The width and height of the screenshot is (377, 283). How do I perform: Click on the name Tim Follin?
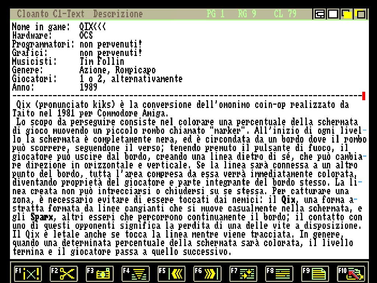pyautogui.click(x=102, y=62)
